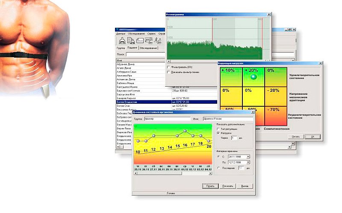
Task: Switch to the Обследование tab below toolbar
Action: [x=148, y=48]
